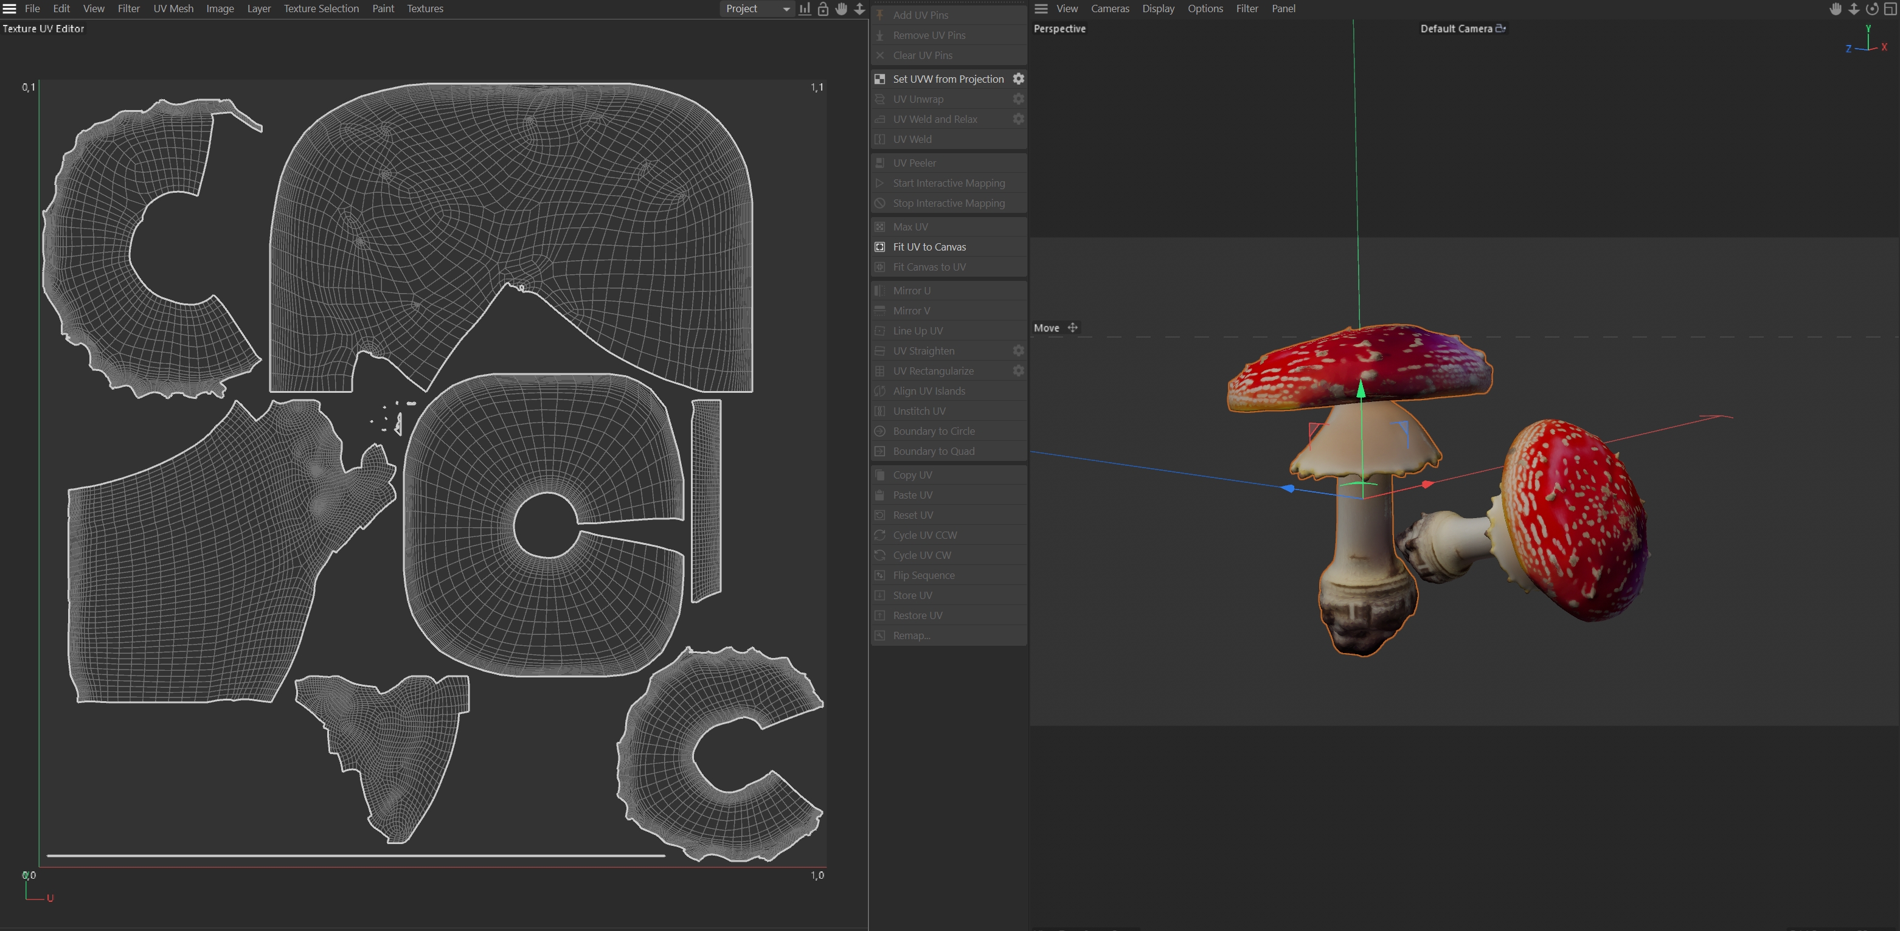Open the Perspective viewport hamburger menu

click(x=1041, y=9)
